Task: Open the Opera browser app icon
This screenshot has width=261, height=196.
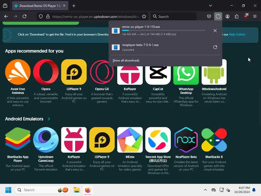Action: coord(46,72)
